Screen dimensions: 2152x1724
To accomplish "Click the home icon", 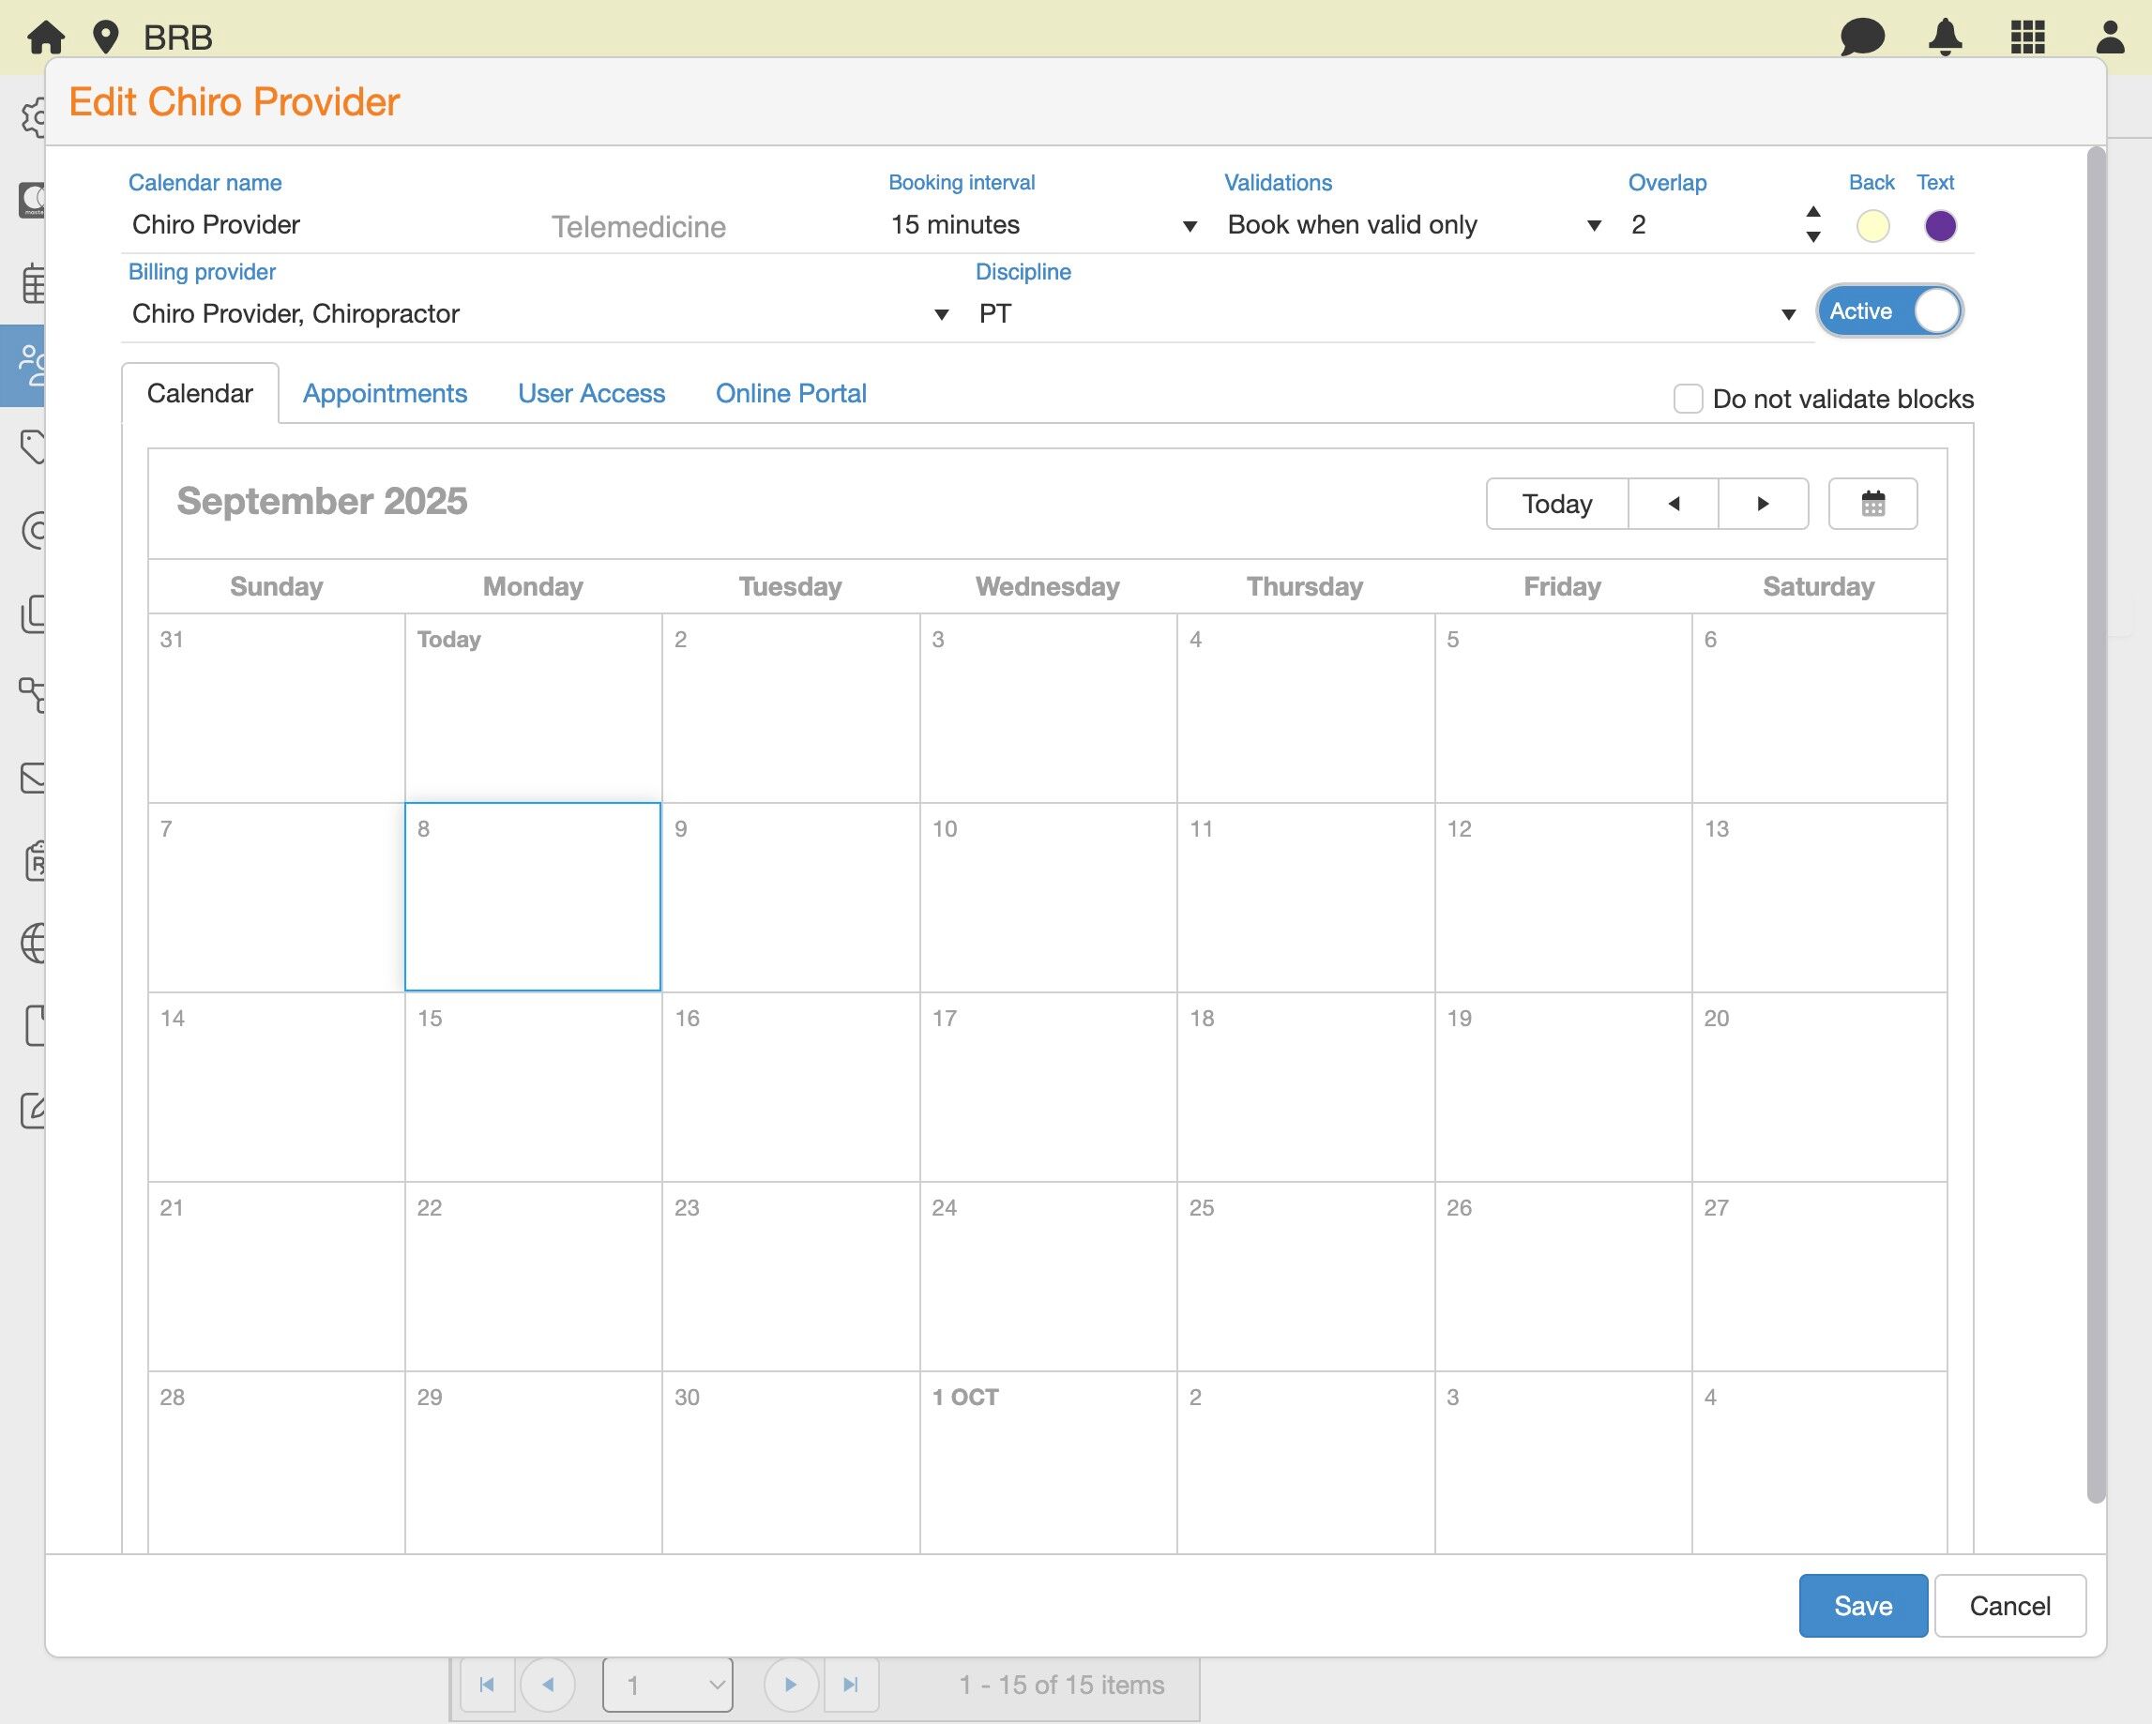I will click(x=46, y=37).
